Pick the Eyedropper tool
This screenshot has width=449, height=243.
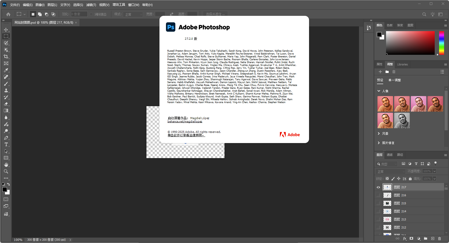point(6,70)
